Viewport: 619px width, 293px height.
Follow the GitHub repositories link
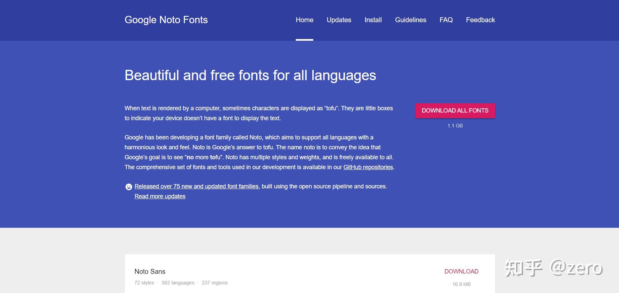[368, 167]
